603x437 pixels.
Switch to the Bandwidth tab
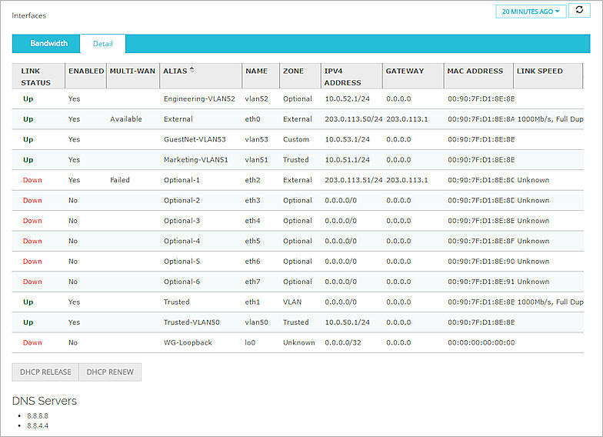point(49,43)
